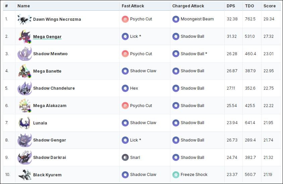Click the Ice type icon for Freeze Shock
This screenshot has width=283, height=184.
pyautogui.click(x=176, y=175)
